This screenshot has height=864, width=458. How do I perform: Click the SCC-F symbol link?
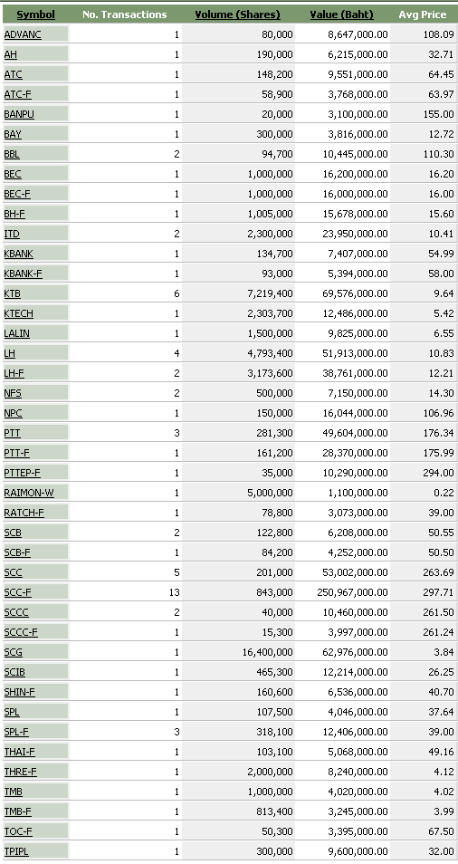17,592
